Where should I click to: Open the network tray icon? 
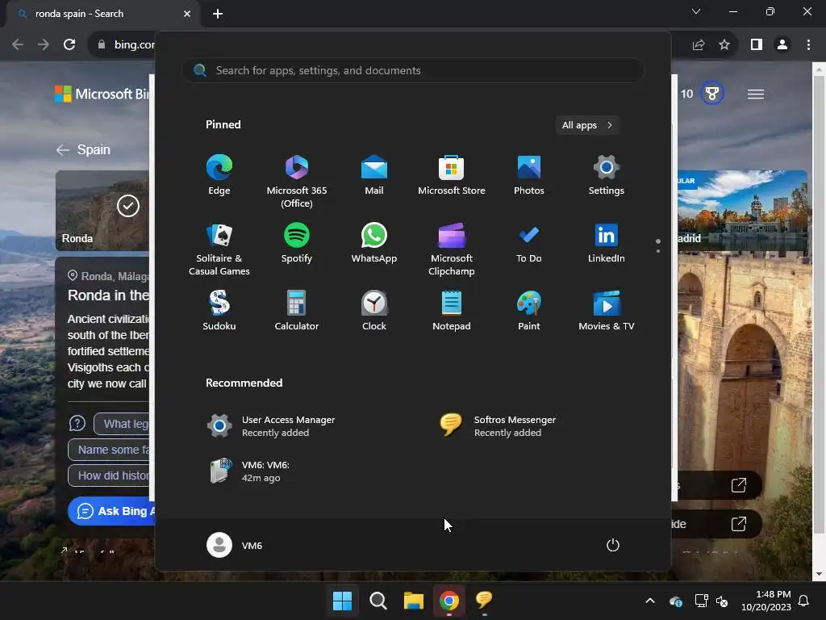701,601
